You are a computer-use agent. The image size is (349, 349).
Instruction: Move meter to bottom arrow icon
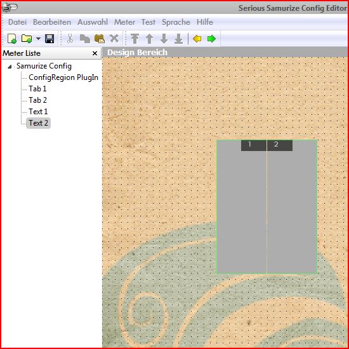178,39
